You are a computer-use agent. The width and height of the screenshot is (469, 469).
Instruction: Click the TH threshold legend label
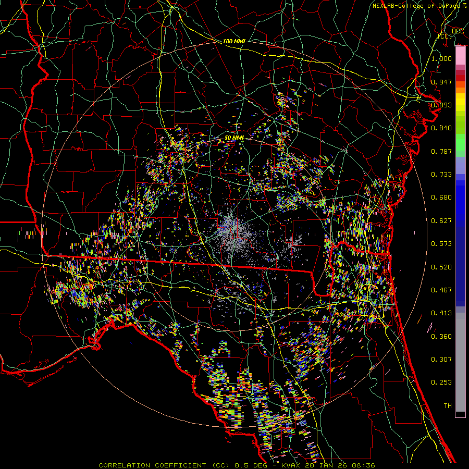point(447,405)
